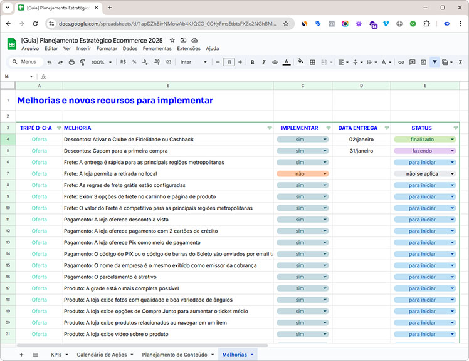Open the fill color bucket

pos(300,62)
